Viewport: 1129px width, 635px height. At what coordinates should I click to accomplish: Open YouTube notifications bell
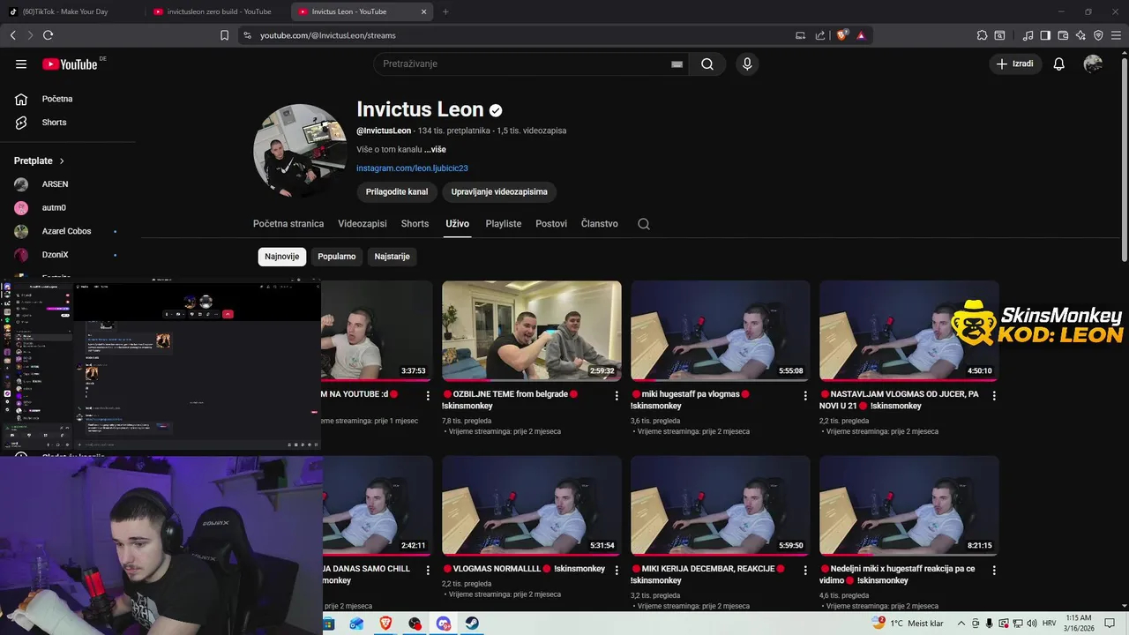(x=1059, y=63)
